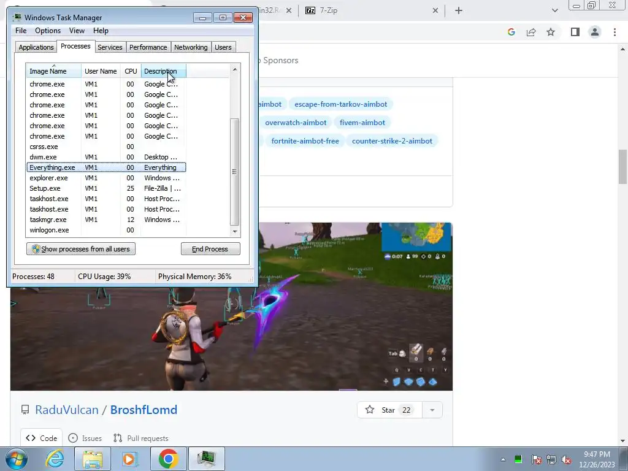
Task: Switch to the Applications tab
Action: [36, 47]
